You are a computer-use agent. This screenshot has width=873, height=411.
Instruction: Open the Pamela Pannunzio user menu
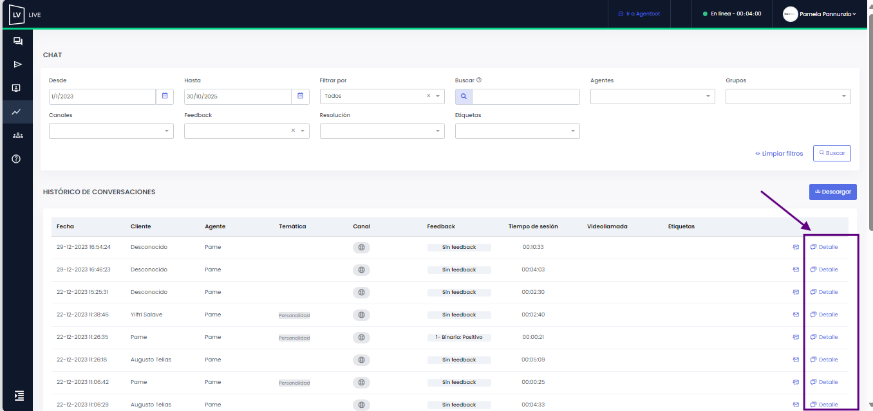(x=820, y=14)
